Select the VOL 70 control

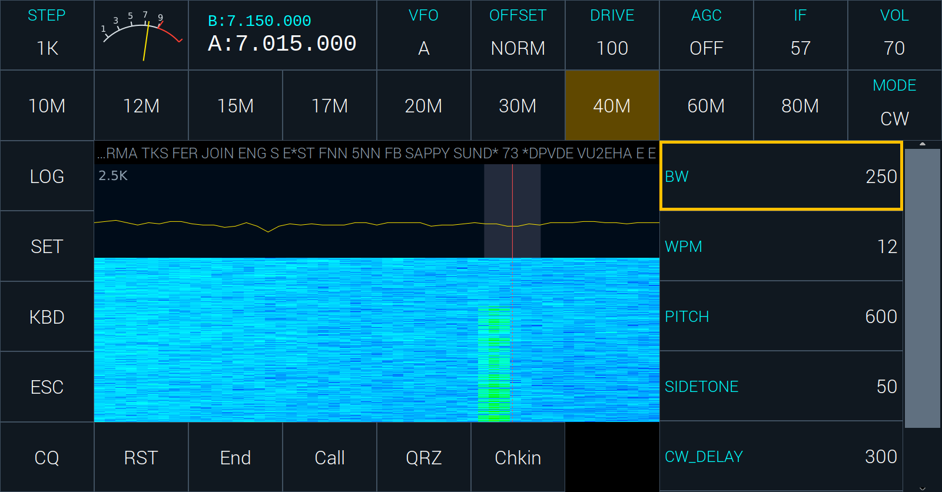[x=895, y=35]
